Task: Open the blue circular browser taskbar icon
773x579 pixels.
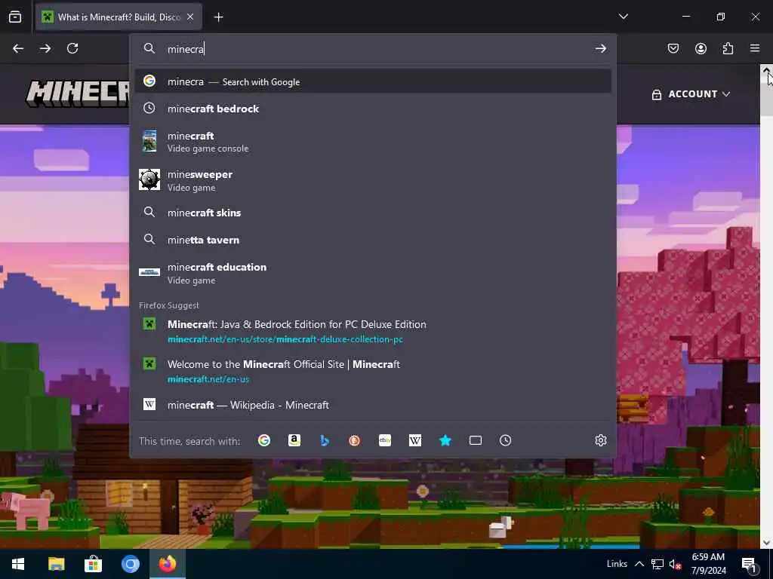Action: [131, 564]
